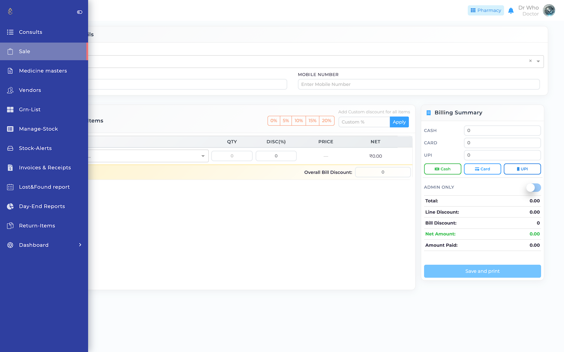Toggle the sidebar collapse switch
Screen dimensions: 564x352
80,12
